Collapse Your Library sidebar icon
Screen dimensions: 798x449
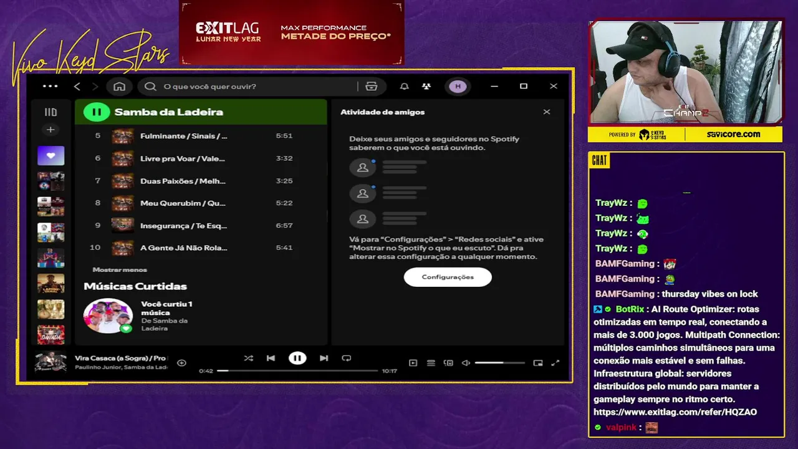[x=50, y=112]
